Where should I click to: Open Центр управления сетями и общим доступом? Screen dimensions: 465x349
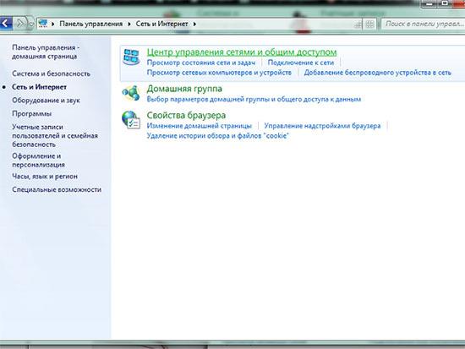[x=242, y=52]
